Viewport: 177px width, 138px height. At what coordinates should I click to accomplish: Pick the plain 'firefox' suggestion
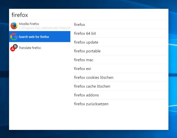pyautogui.click(x=119, y=25)
